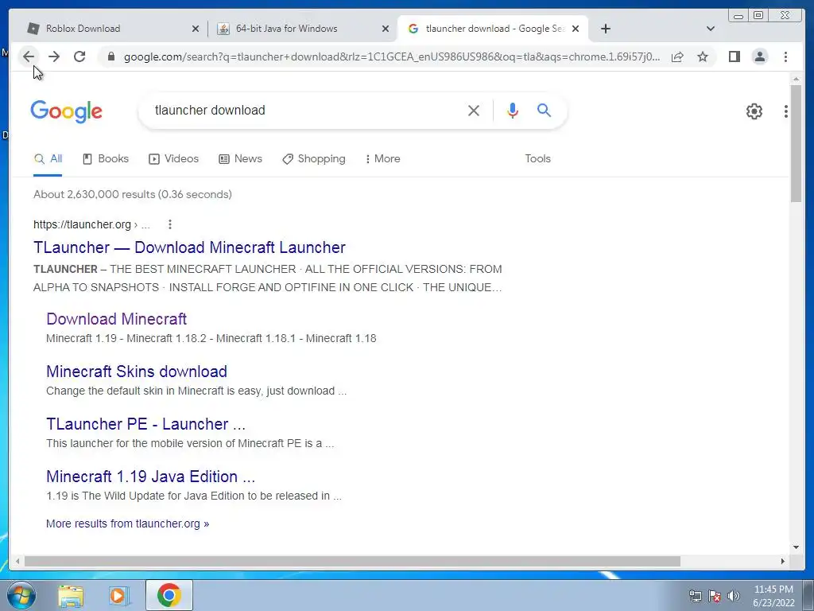Filter results by Videos
Screen dimensions: 814x611
pyautogui.click(x=173, y=159)
